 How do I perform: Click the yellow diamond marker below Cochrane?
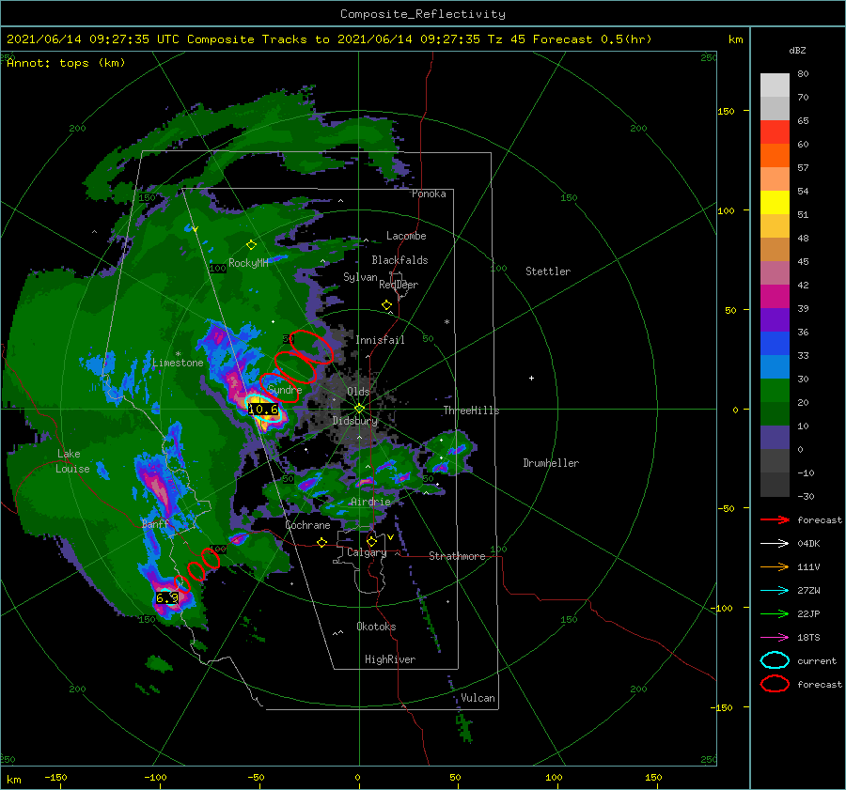click(322, 543)
